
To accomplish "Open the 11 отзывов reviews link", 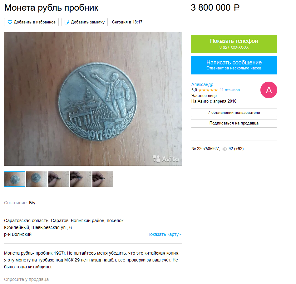I will tap(229, 90).
